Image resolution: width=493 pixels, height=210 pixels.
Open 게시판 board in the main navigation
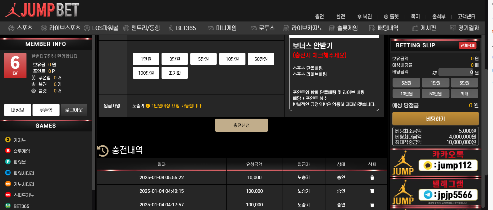[424, 28]
